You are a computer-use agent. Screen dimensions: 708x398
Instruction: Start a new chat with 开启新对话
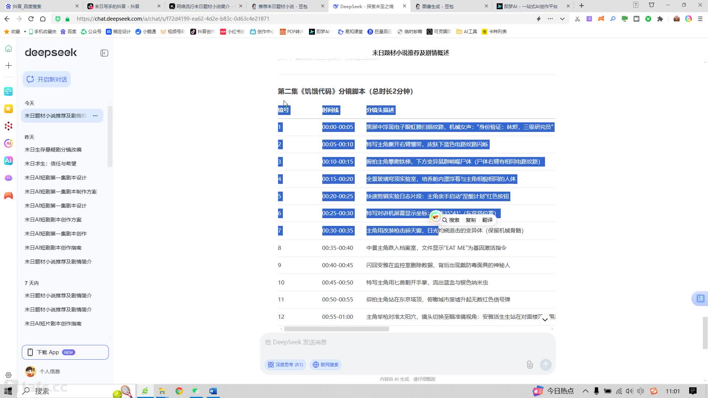(47, 79)
